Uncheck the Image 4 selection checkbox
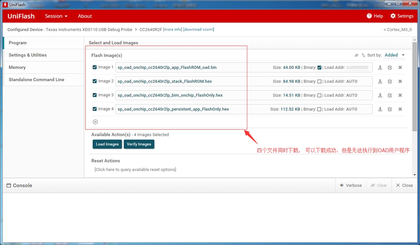 (95, 109)
